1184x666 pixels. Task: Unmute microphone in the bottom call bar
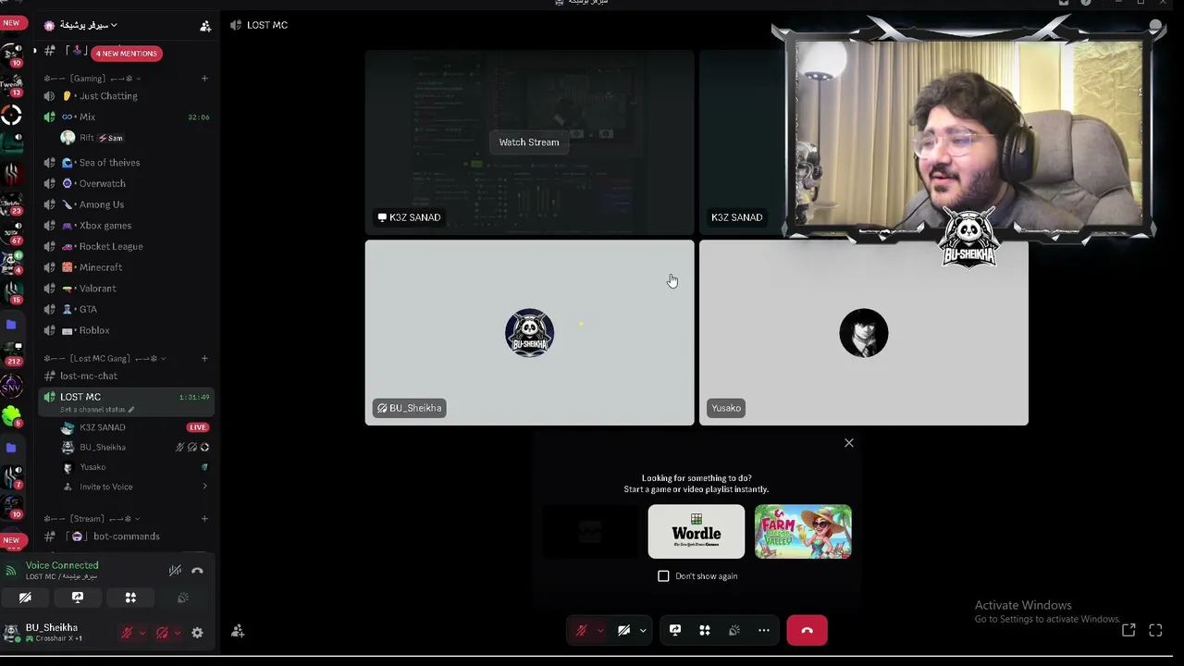582,631
